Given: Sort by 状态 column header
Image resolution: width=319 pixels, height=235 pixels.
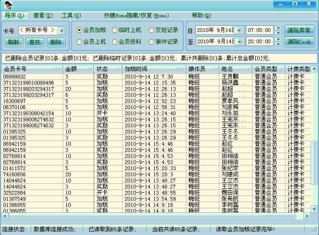Looking at the screenshot, I should [x=108, y=69].
